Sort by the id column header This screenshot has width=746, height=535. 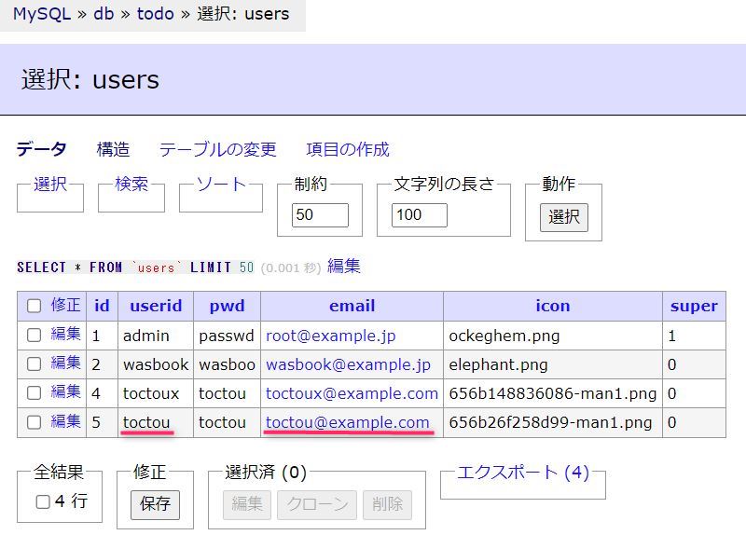pos(102,306)
